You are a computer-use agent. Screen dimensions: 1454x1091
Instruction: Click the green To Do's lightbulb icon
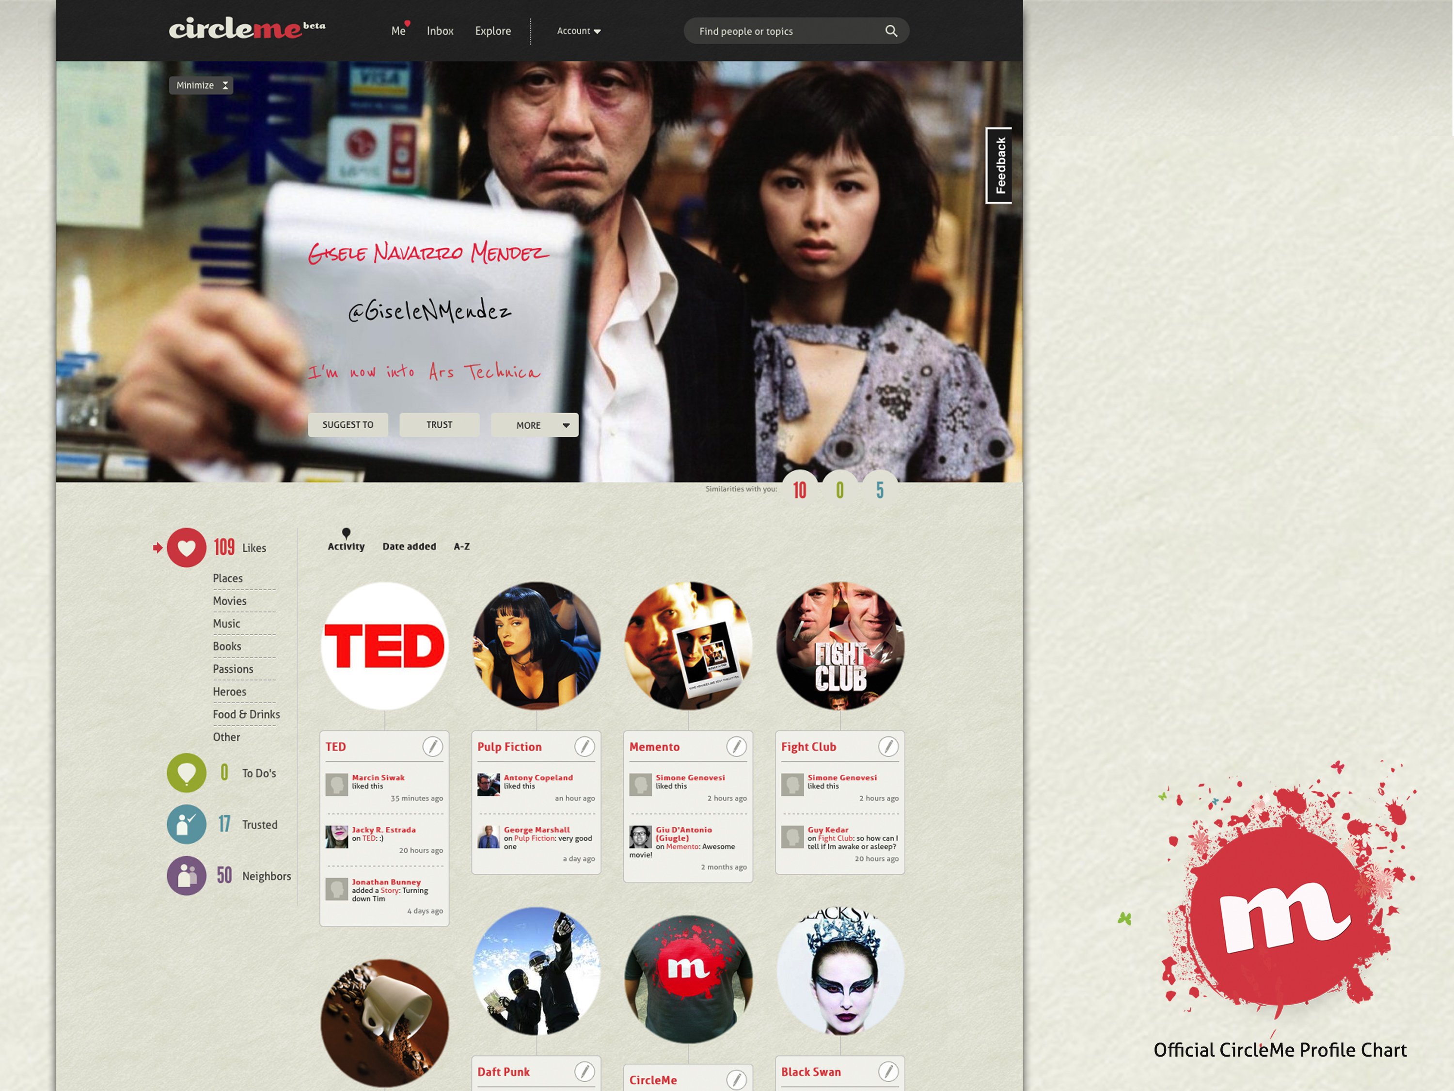187,773
